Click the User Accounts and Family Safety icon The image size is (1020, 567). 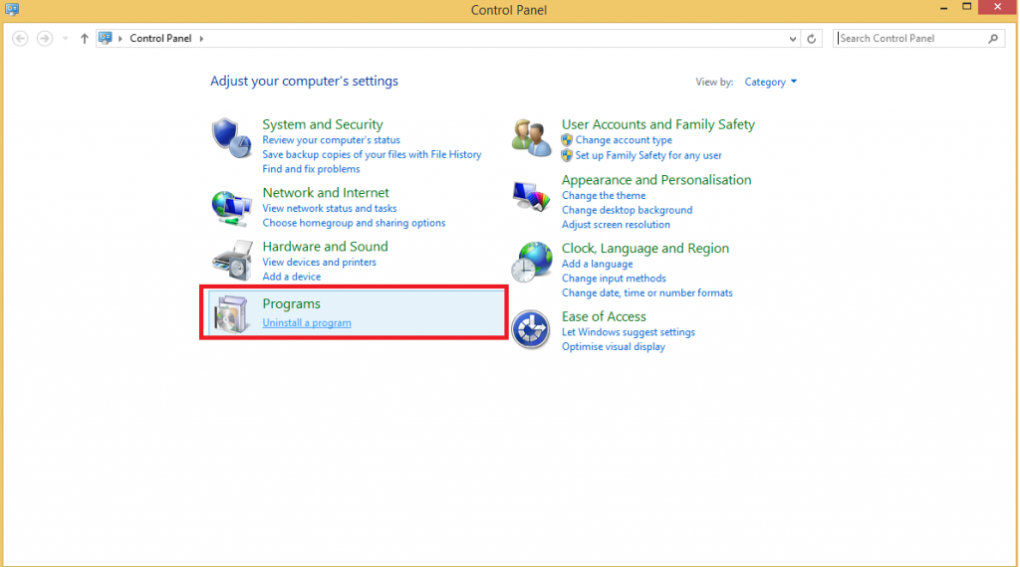point(531,138)
